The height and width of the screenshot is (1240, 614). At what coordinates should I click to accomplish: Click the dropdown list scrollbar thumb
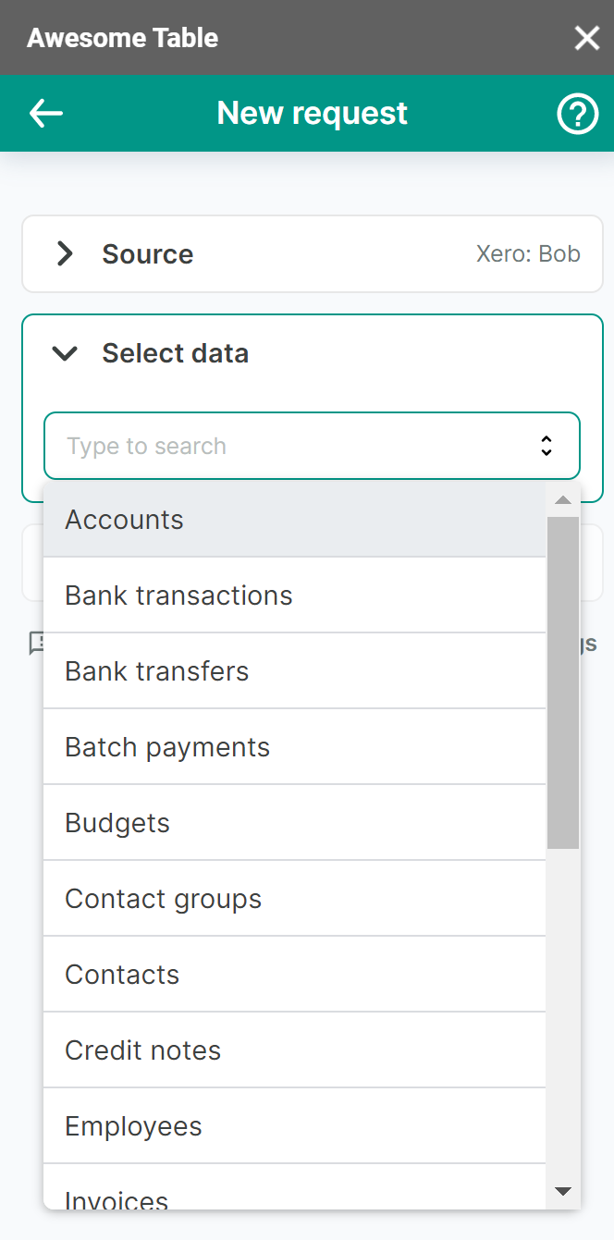coord(562,682)
